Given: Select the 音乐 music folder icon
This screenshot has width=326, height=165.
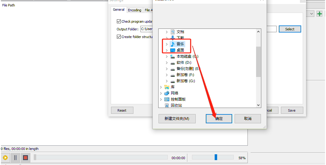Looking at the screenshot, I should pos(172,44).
